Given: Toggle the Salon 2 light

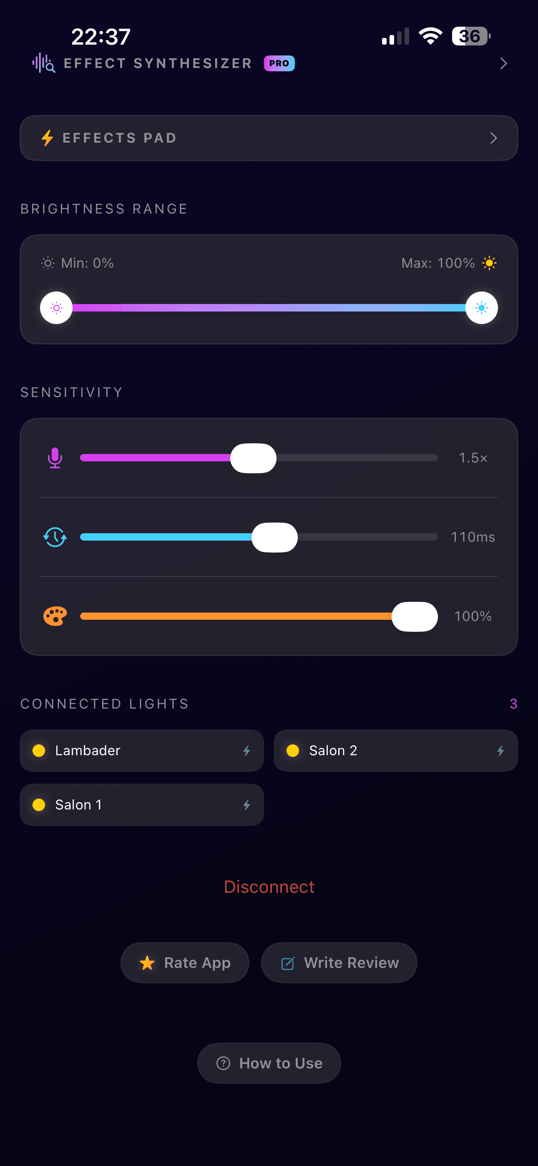Looking at the screenshot, I should click(x=395, y=751).
